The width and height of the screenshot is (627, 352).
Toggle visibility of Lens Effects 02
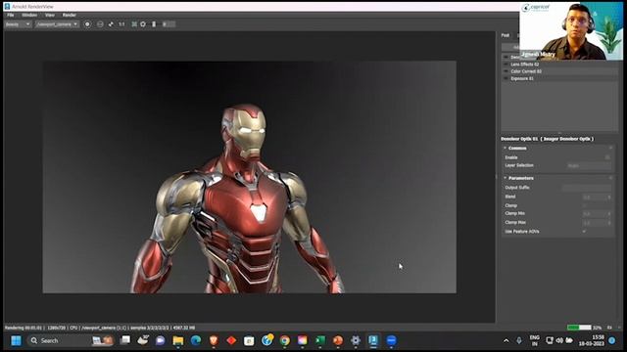point(506,65)
